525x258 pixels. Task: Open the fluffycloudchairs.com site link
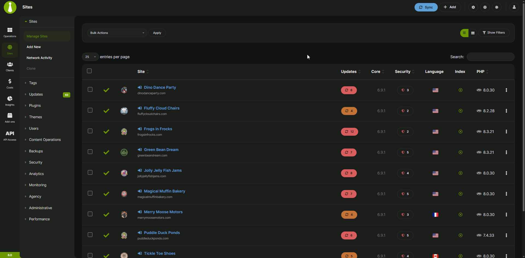[x=152, y=114]
